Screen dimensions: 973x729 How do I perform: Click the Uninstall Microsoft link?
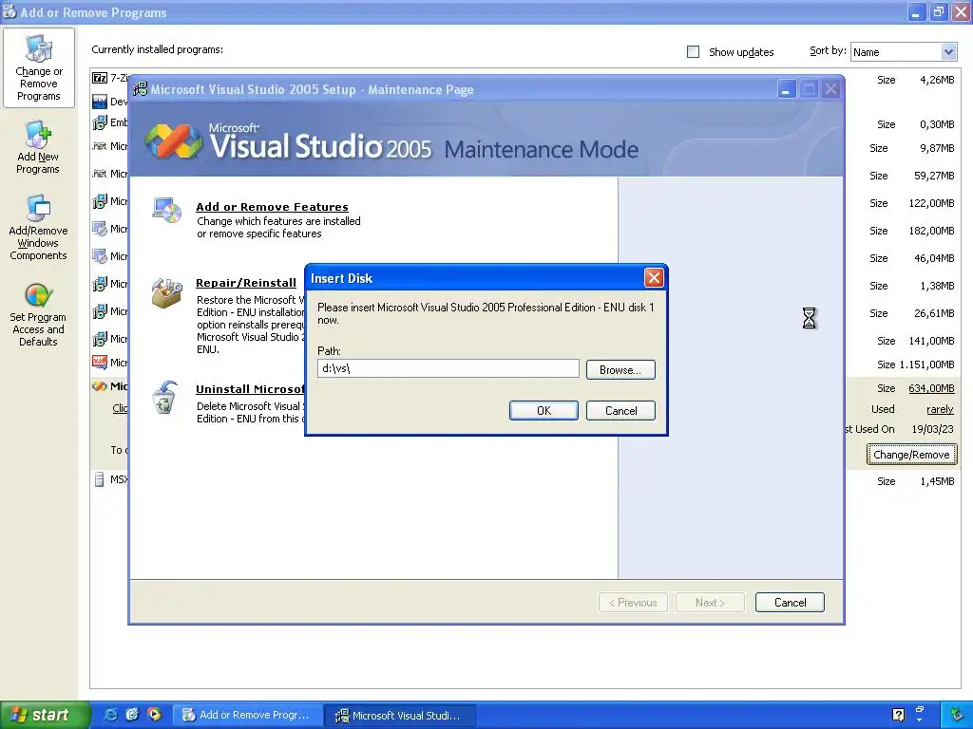click(x=250, y=389)
